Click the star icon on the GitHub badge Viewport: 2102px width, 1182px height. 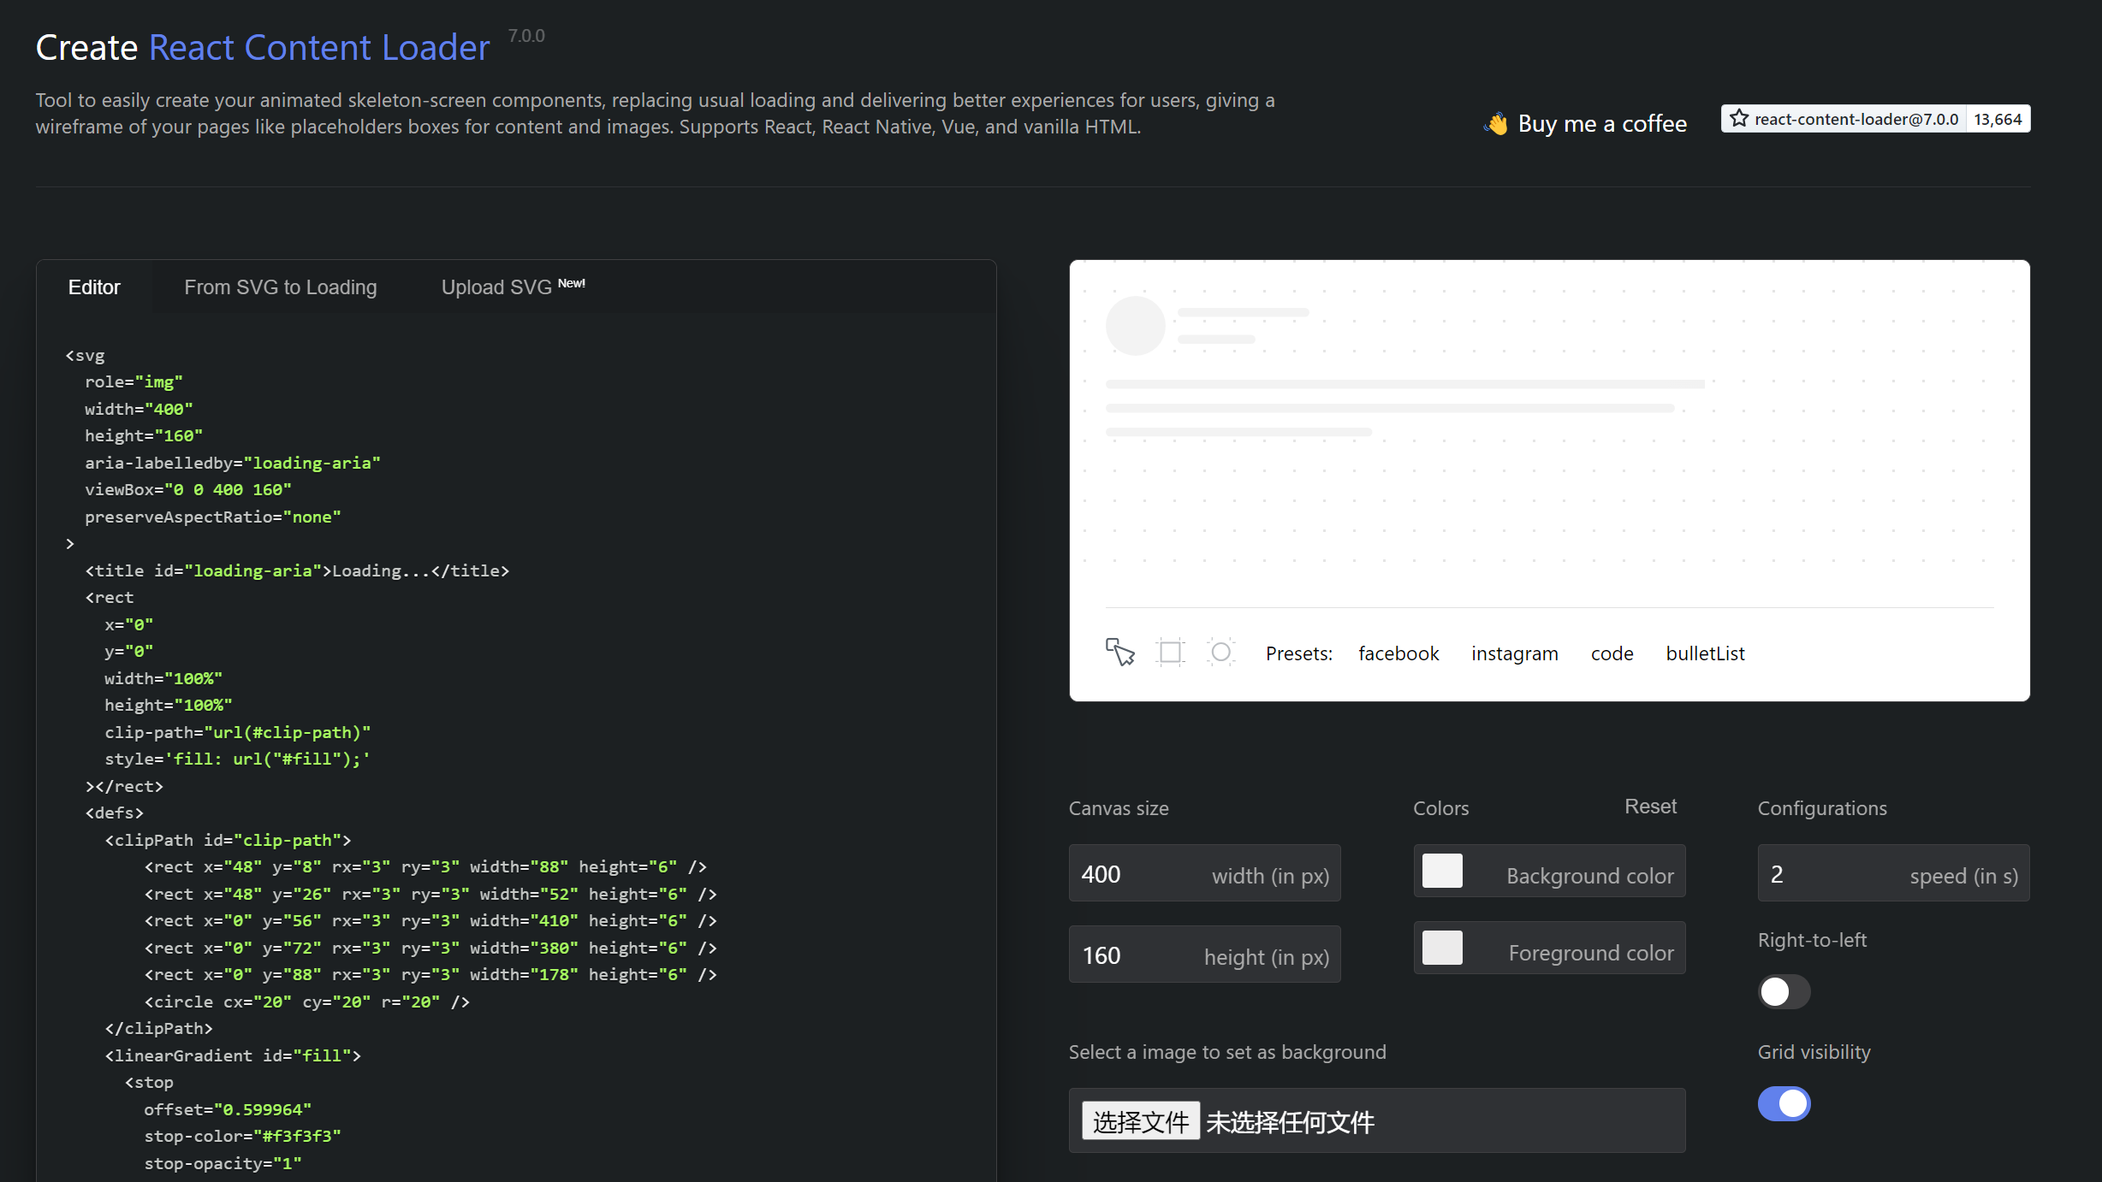tap(1738, 119)
